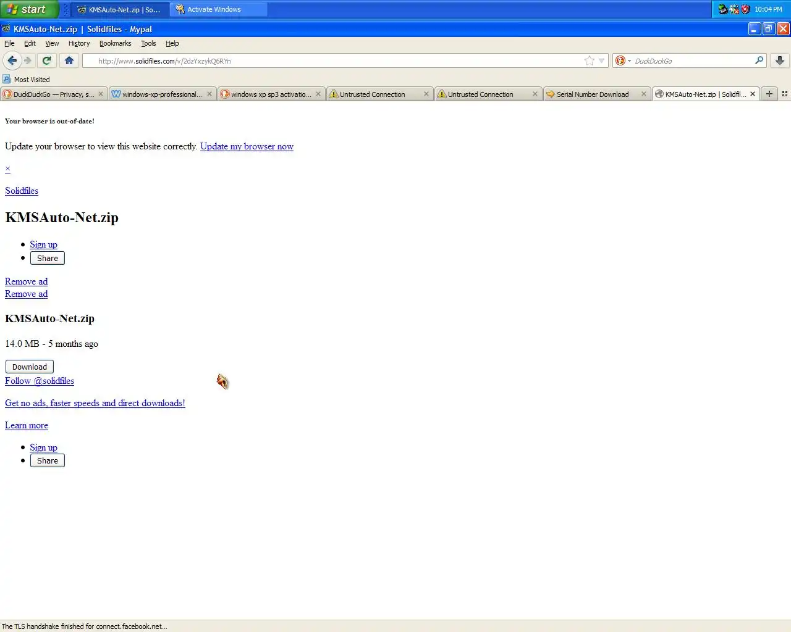Image resolution: width=791 pixels, height=632 pixels.
Task: Open the History menu
Action: pyautogui.click(x=79, y=43)
